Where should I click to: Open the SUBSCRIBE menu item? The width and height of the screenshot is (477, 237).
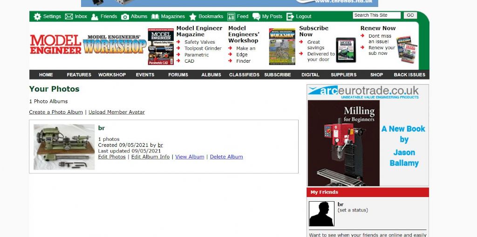[x=278, y=75]
